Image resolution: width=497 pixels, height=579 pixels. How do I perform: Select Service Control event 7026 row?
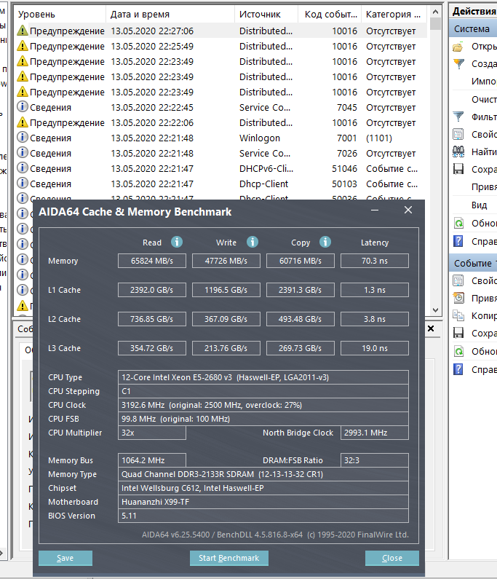click(x=221, y=153)
